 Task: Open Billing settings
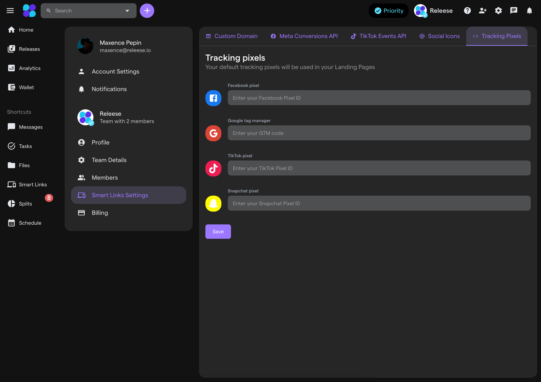pyautogui.click(x=129, y=213)
